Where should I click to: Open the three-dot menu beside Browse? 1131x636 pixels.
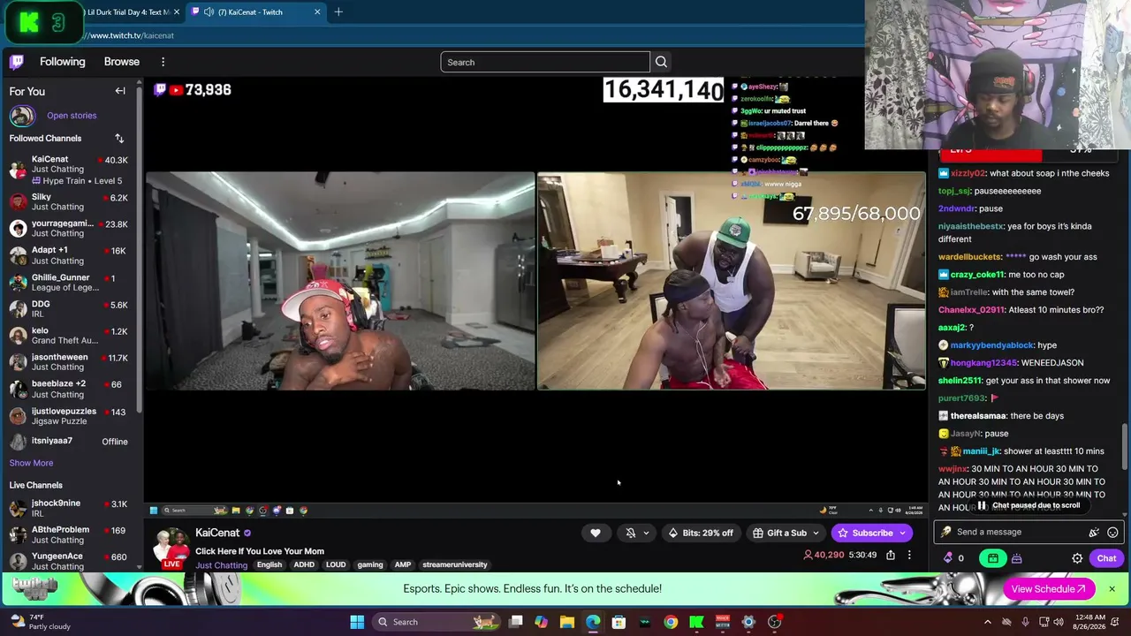(x=163, y=62)
